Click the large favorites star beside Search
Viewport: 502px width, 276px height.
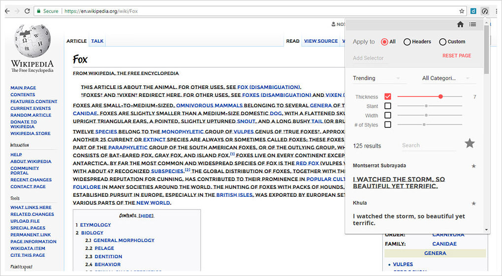[470, 143]
